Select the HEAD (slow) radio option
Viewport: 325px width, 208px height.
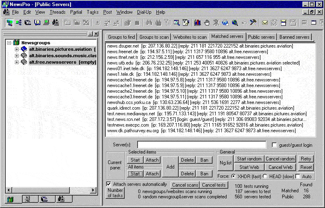(265, 176)
